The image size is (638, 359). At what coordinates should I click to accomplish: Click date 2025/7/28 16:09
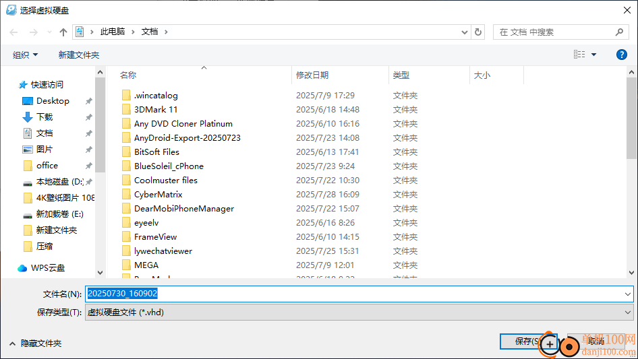(328, 195)
